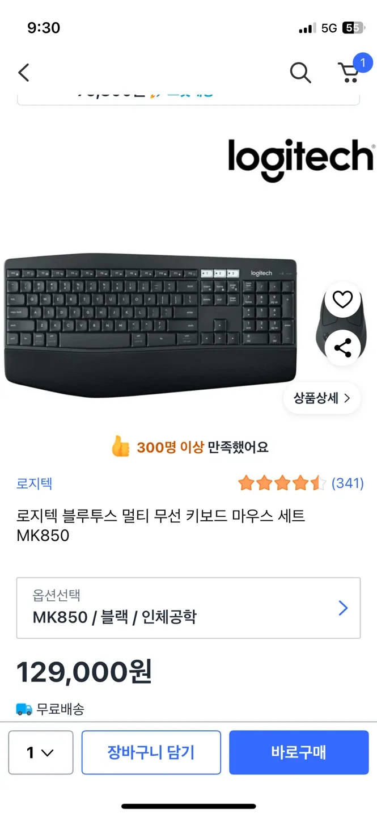377x817 pixels.
Task: Tap 장바구니 담기 add to cart
Action: click(x=151, y=752)
